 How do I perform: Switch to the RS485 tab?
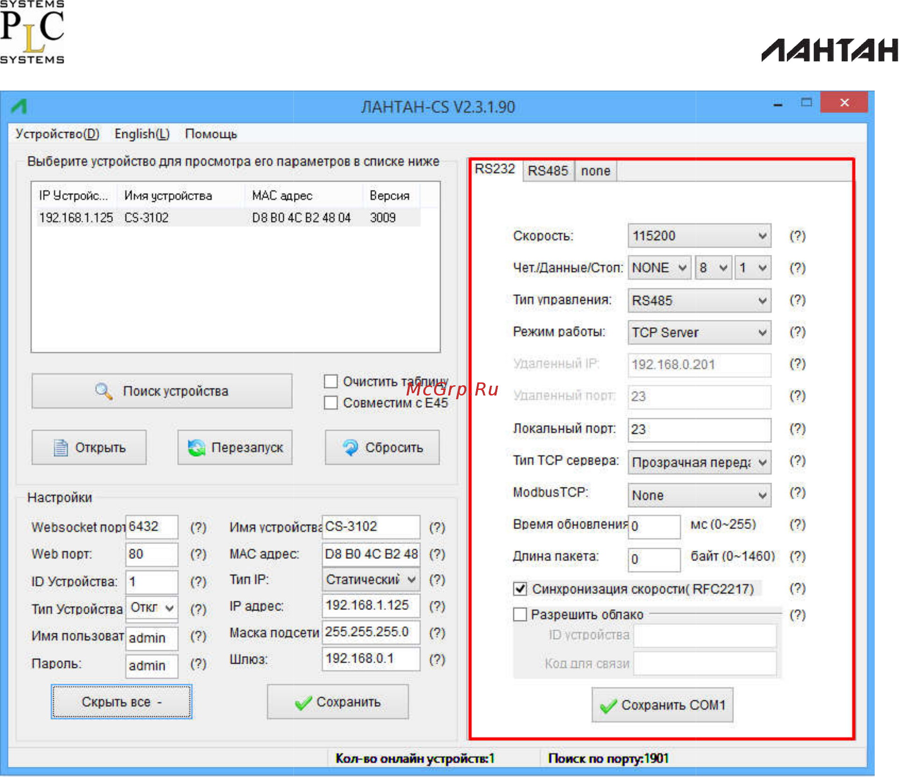coord(548,171)
